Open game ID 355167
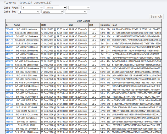Image resolution: width=167 pixels, height=134 pixels. click(9, 108)
